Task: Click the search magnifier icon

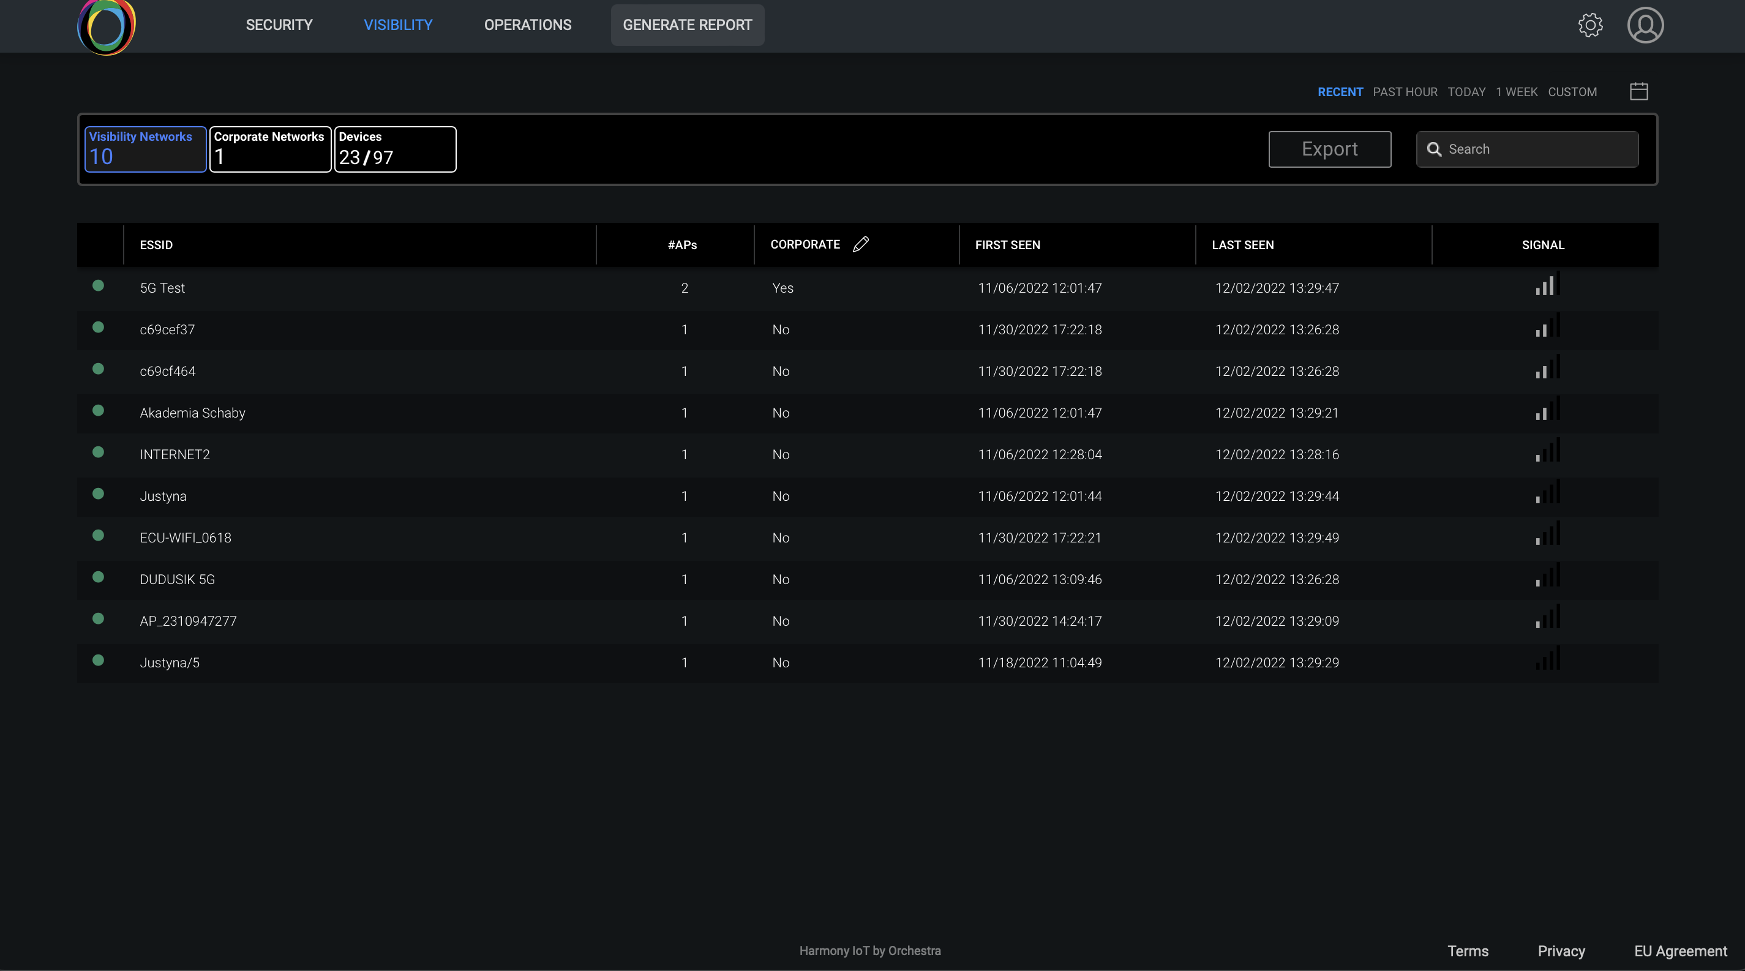Action: click(x=1434, y=149)
